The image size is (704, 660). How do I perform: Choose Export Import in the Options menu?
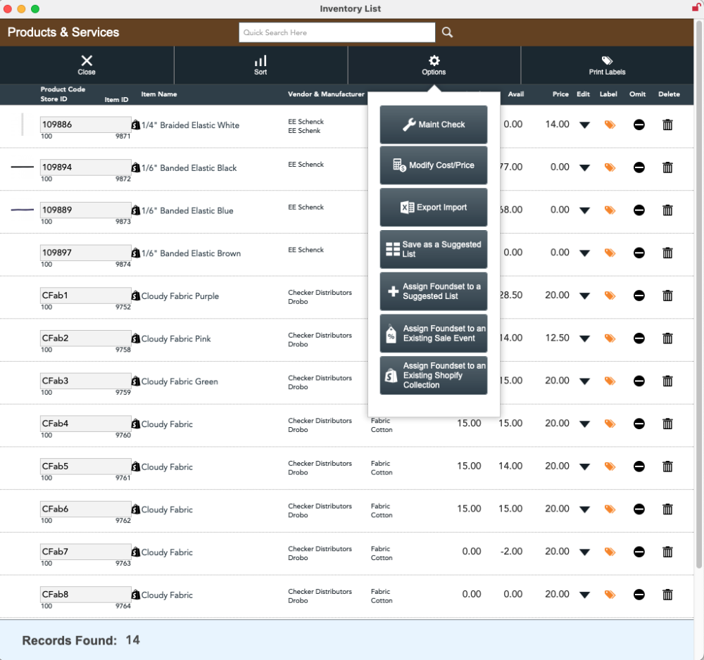point(433,207)
